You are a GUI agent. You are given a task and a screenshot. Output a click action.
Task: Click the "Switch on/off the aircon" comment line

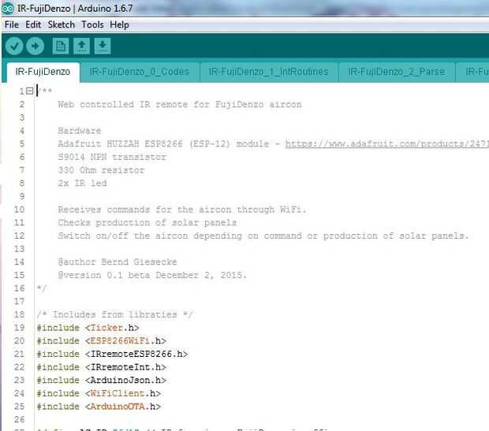pos(263,236)
